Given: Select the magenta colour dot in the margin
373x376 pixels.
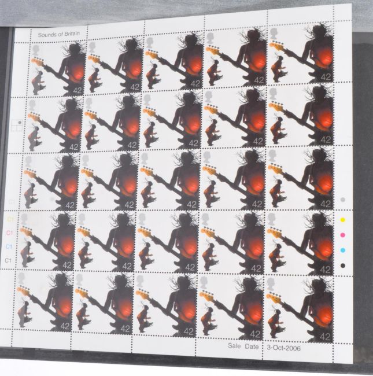Looking at the screenshot, I should point(343,235).
